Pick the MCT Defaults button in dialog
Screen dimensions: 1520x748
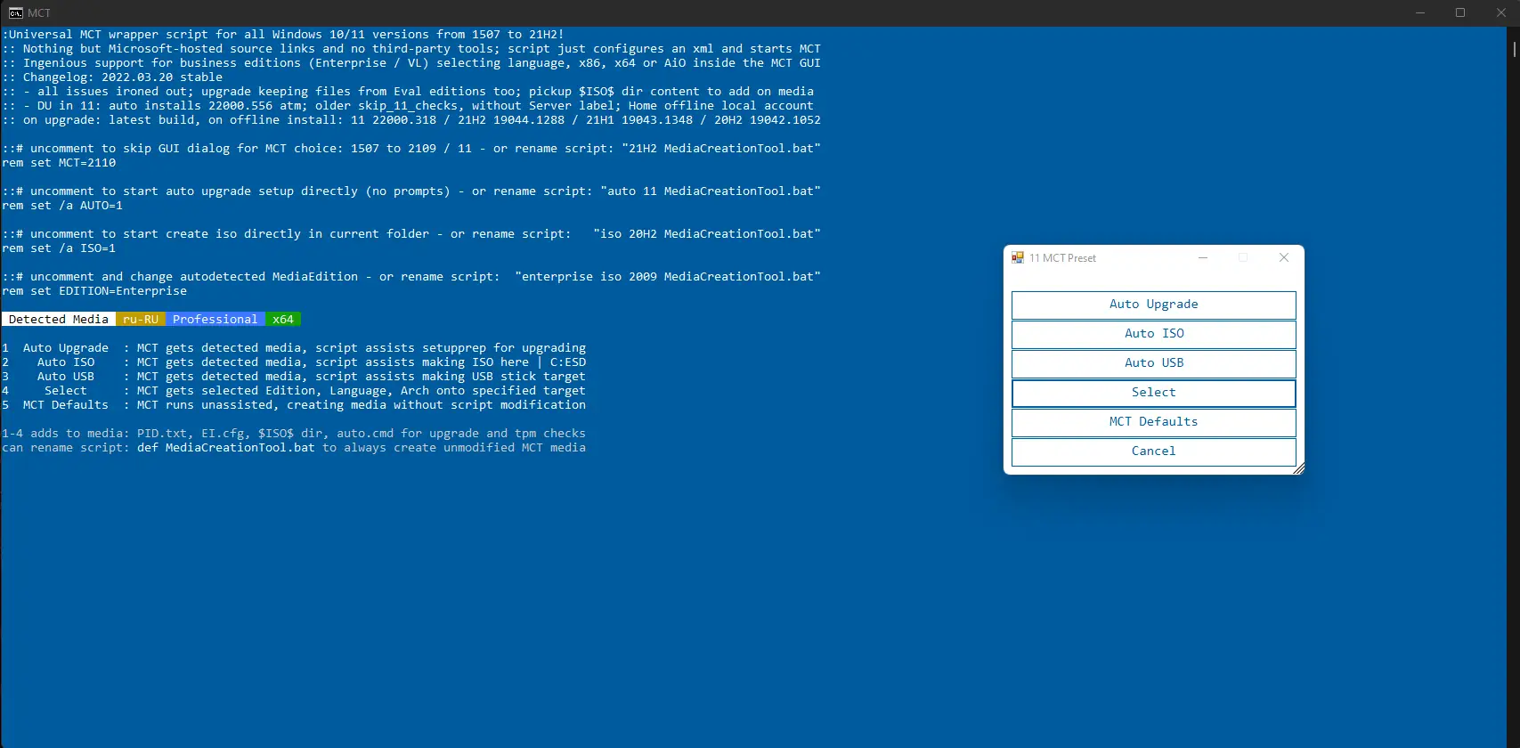(1154, 422)
